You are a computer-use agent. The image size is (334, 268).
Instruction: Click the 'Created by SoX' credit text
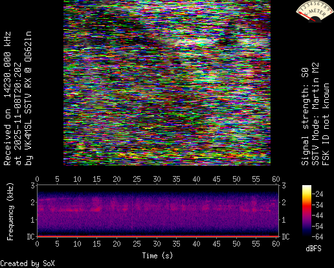pos(27,263)
